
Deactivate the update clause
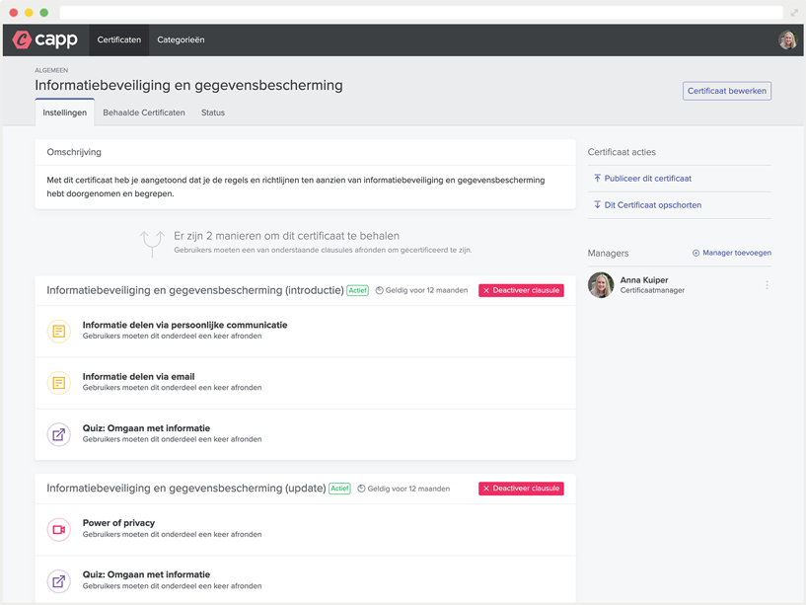pyautogui.click(x=521, y=489)
